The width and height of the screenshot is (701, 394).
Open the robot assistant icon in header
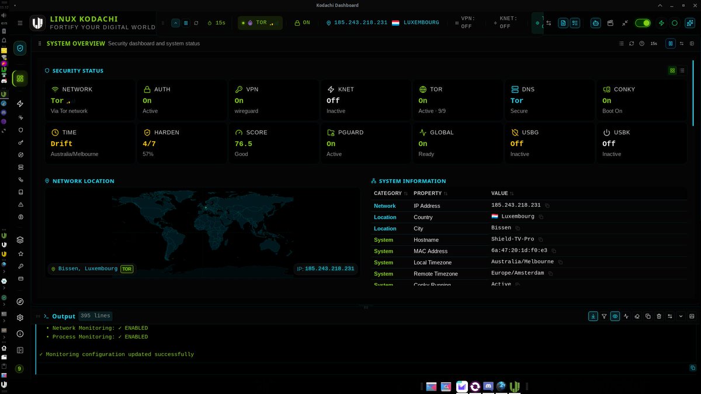coord(595,23)
